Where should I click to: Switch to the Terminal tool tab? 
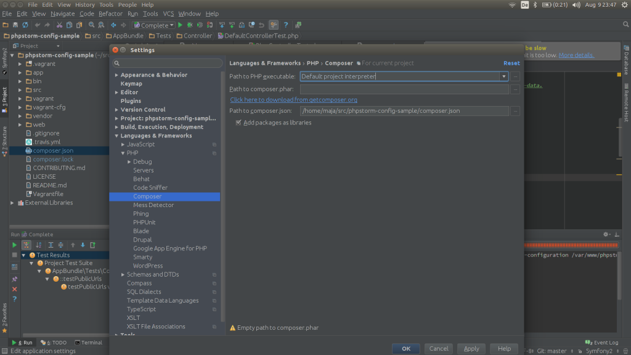click(89, 343)
